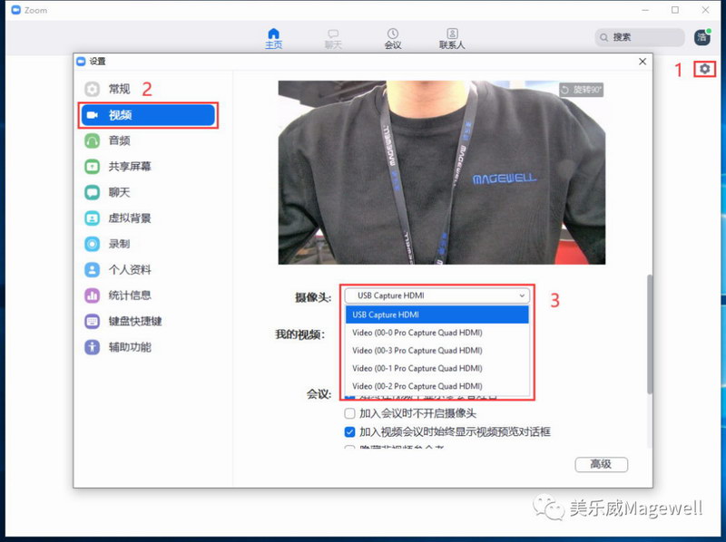Open the 主页 home tab icon

(x=273, y=34)
